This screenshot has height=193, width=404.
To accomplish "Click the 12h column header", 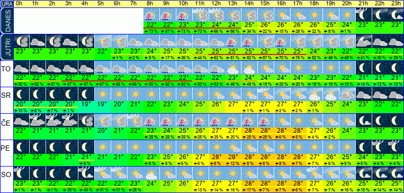I will coord(217,4).
